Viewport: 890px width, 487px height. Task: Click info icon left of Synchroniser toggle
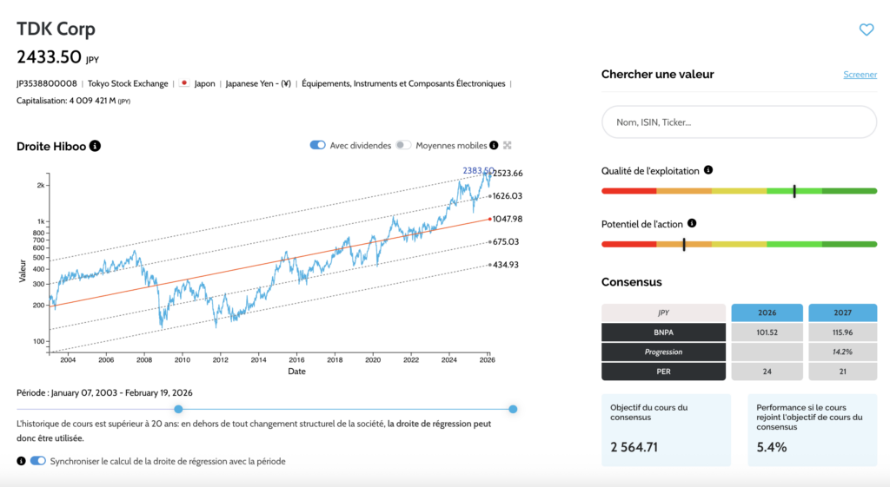point(21,461)
